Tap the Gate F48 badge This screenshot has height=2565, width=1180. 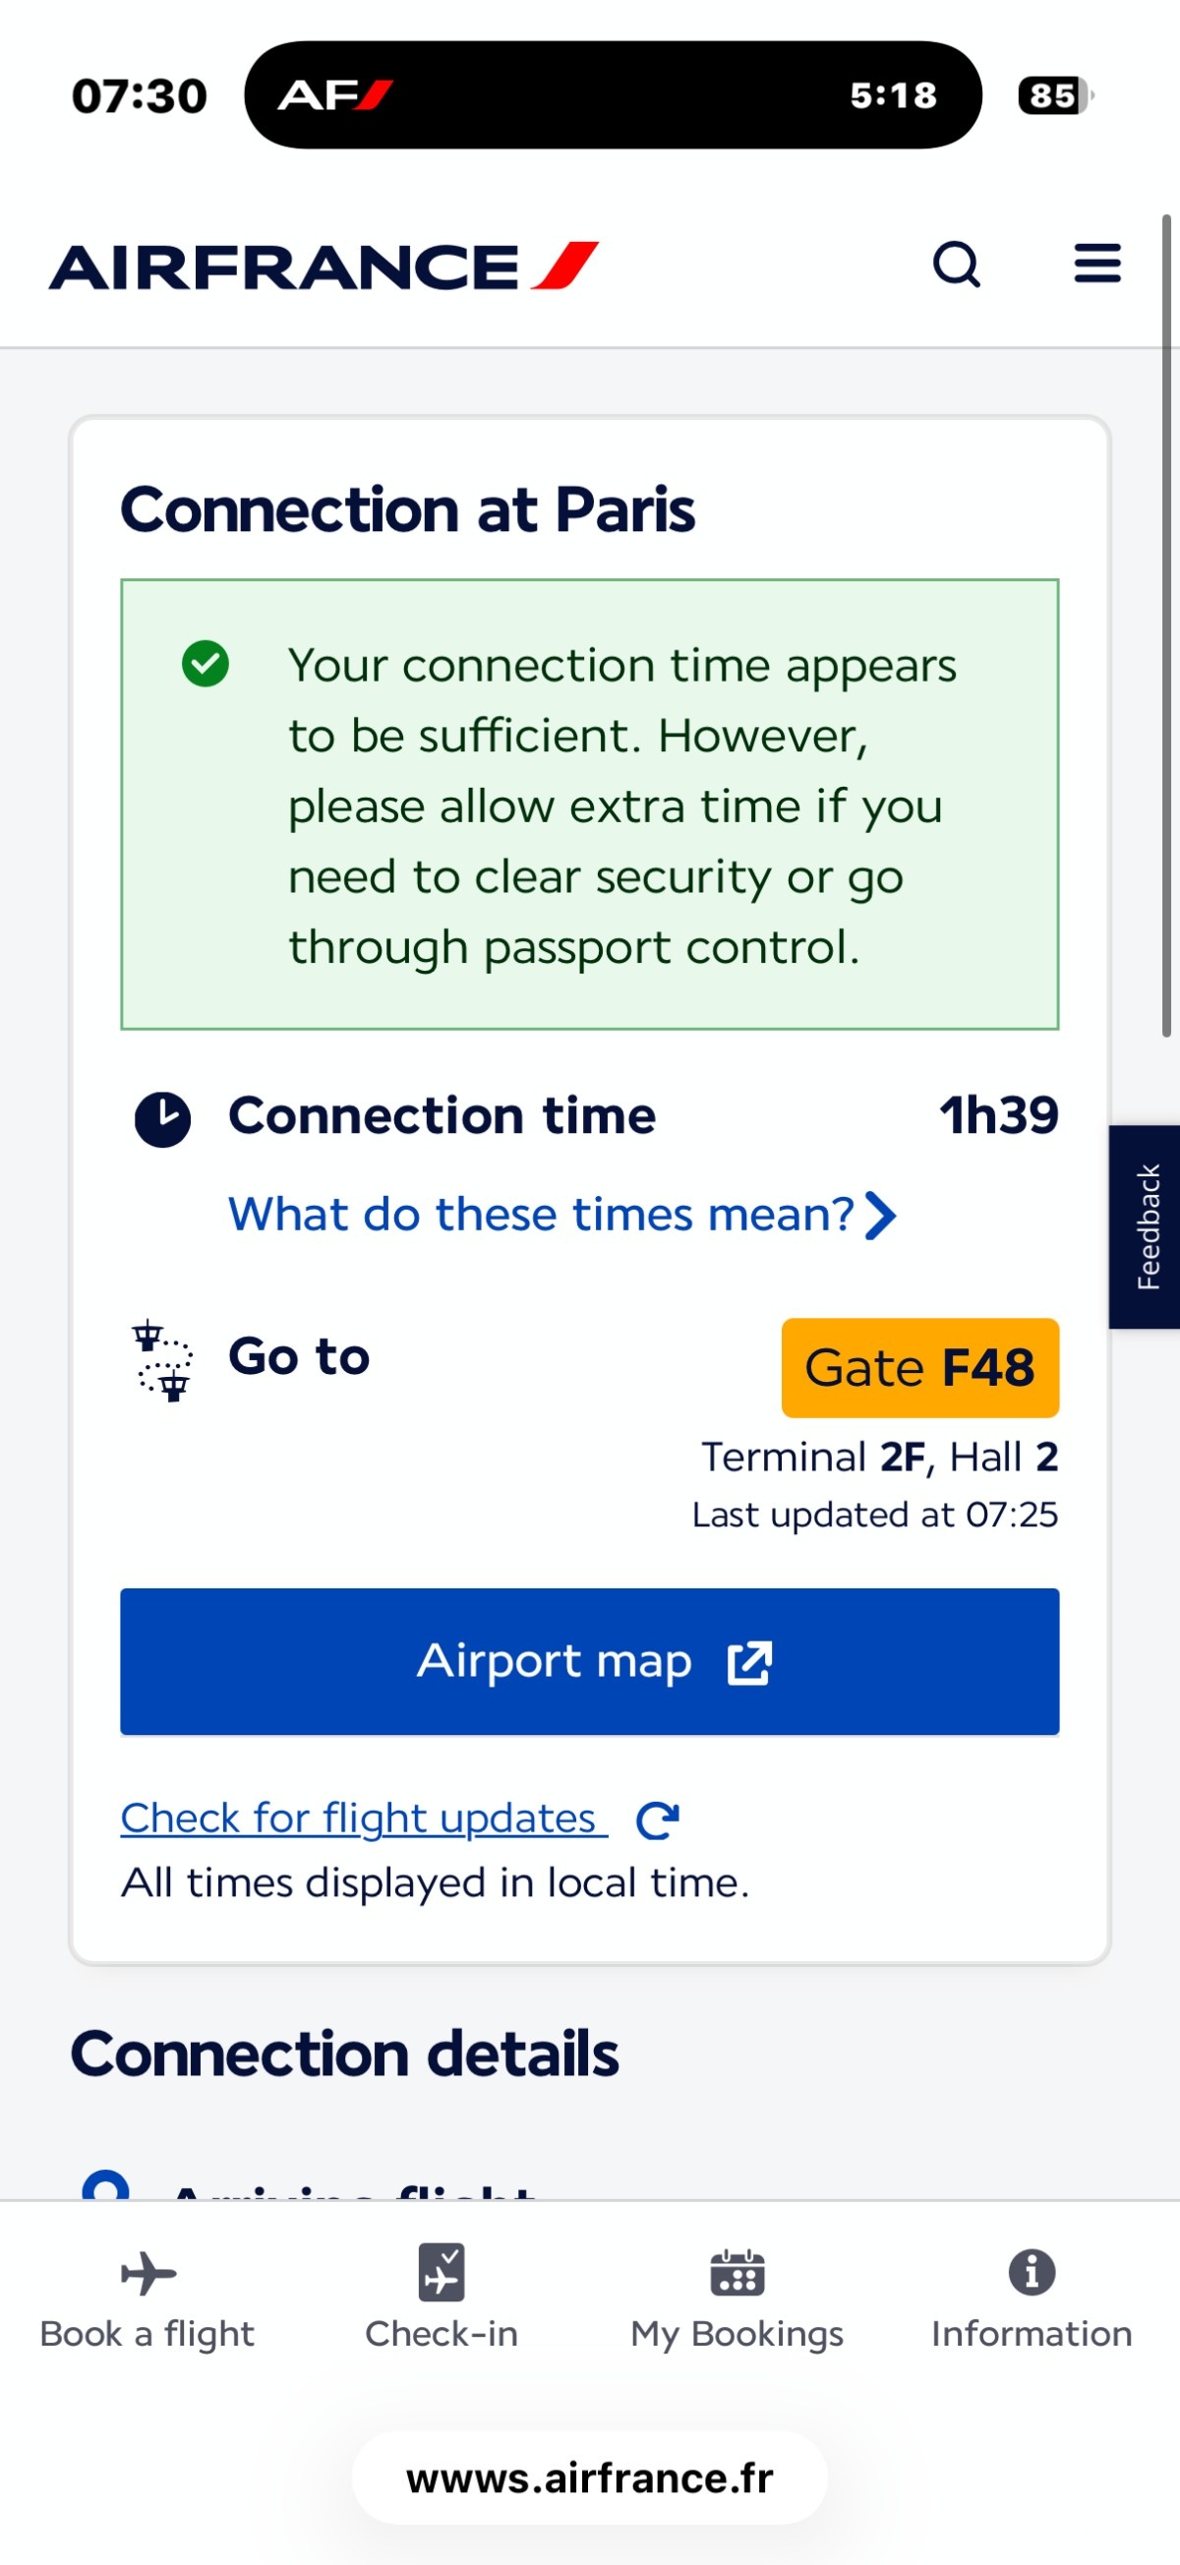[919, 1367]
